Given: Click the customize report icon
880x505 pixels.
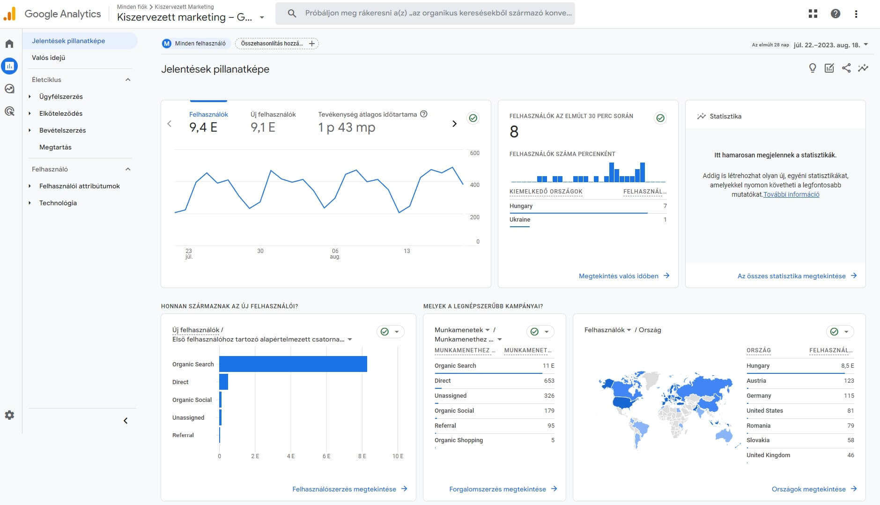Looking at the screenshot, I should pos(829,68).
